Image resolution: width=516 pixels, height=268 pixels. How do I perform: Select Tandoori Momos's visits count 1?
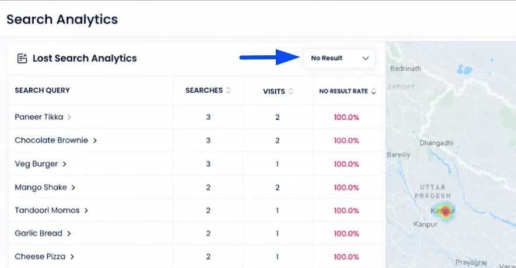(x=278, y=210)
